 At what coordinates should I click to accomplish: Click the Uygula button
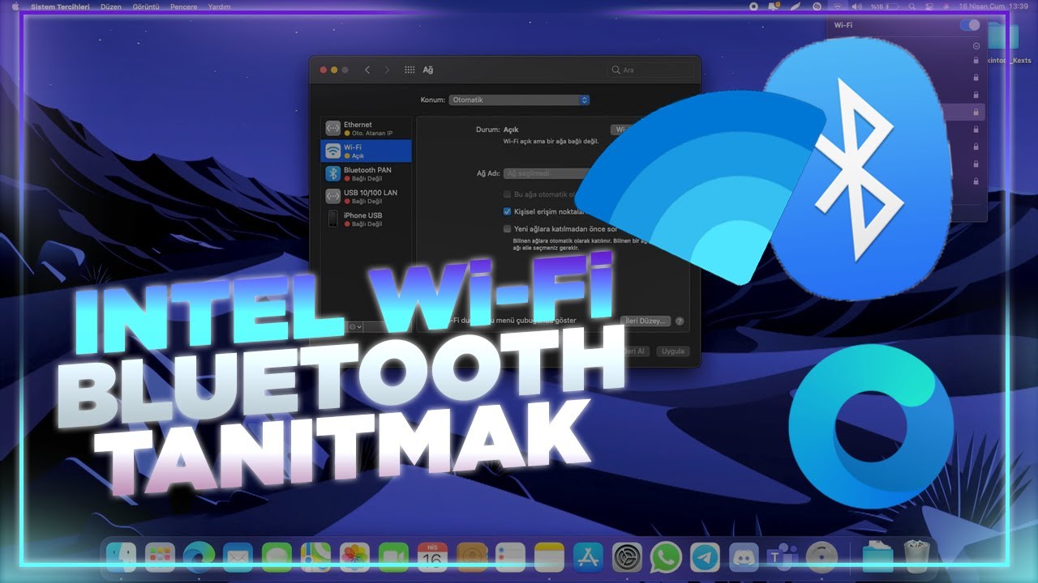coord(673,351)
